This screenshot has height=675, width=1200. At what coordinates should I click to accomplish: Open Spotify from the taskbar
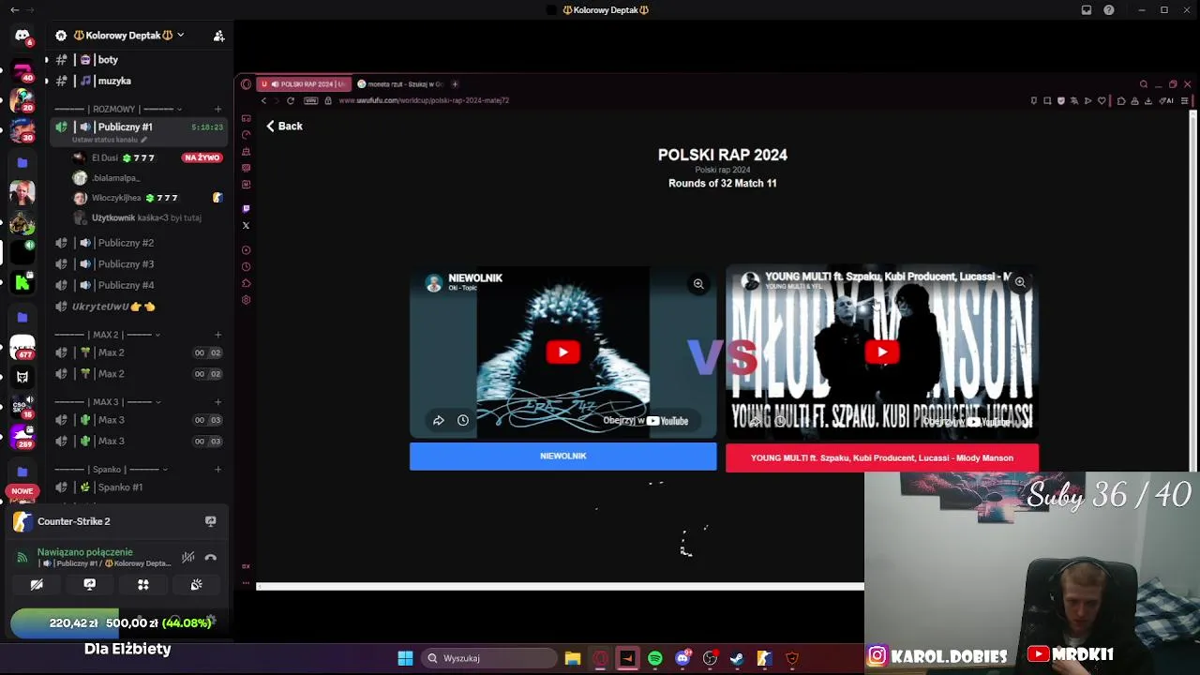coord(655,658)
